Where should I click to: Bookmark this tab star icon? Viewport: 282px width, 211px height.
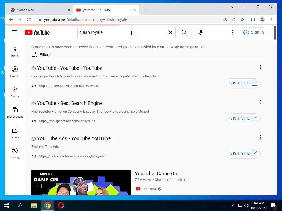[242, 20]
